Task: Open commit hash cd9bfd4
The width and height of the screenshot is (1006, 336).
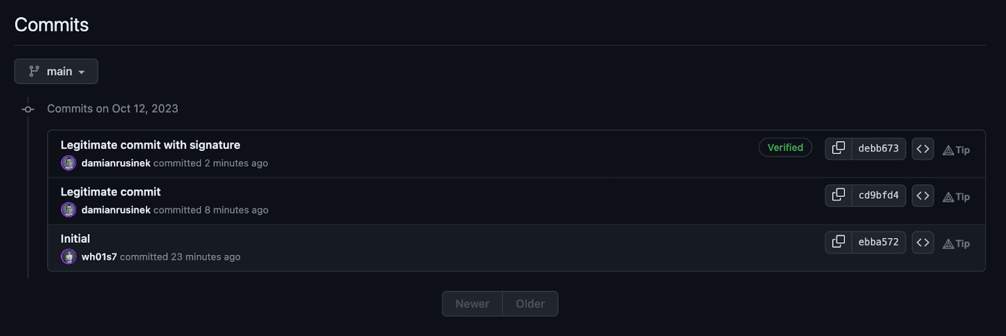Action: click(878, 196)
